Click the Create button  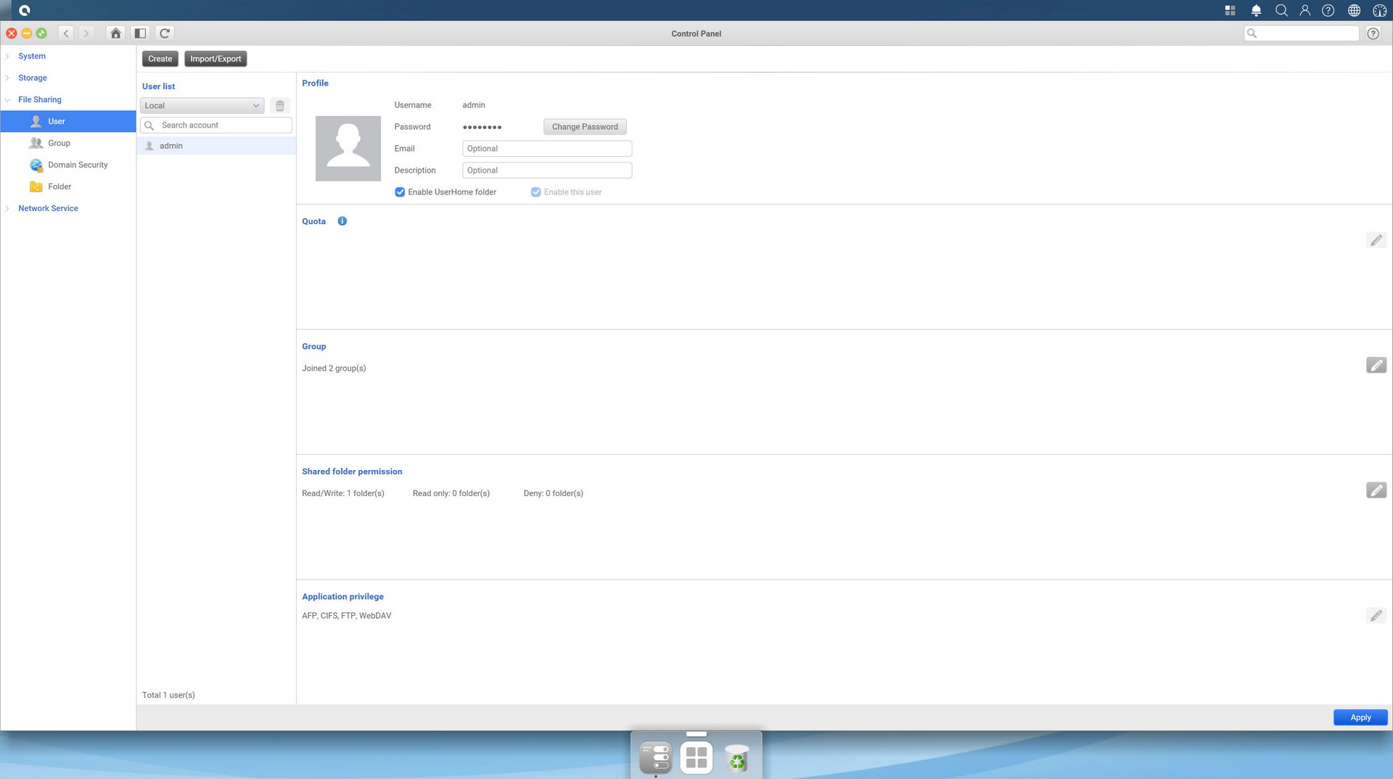160,59
